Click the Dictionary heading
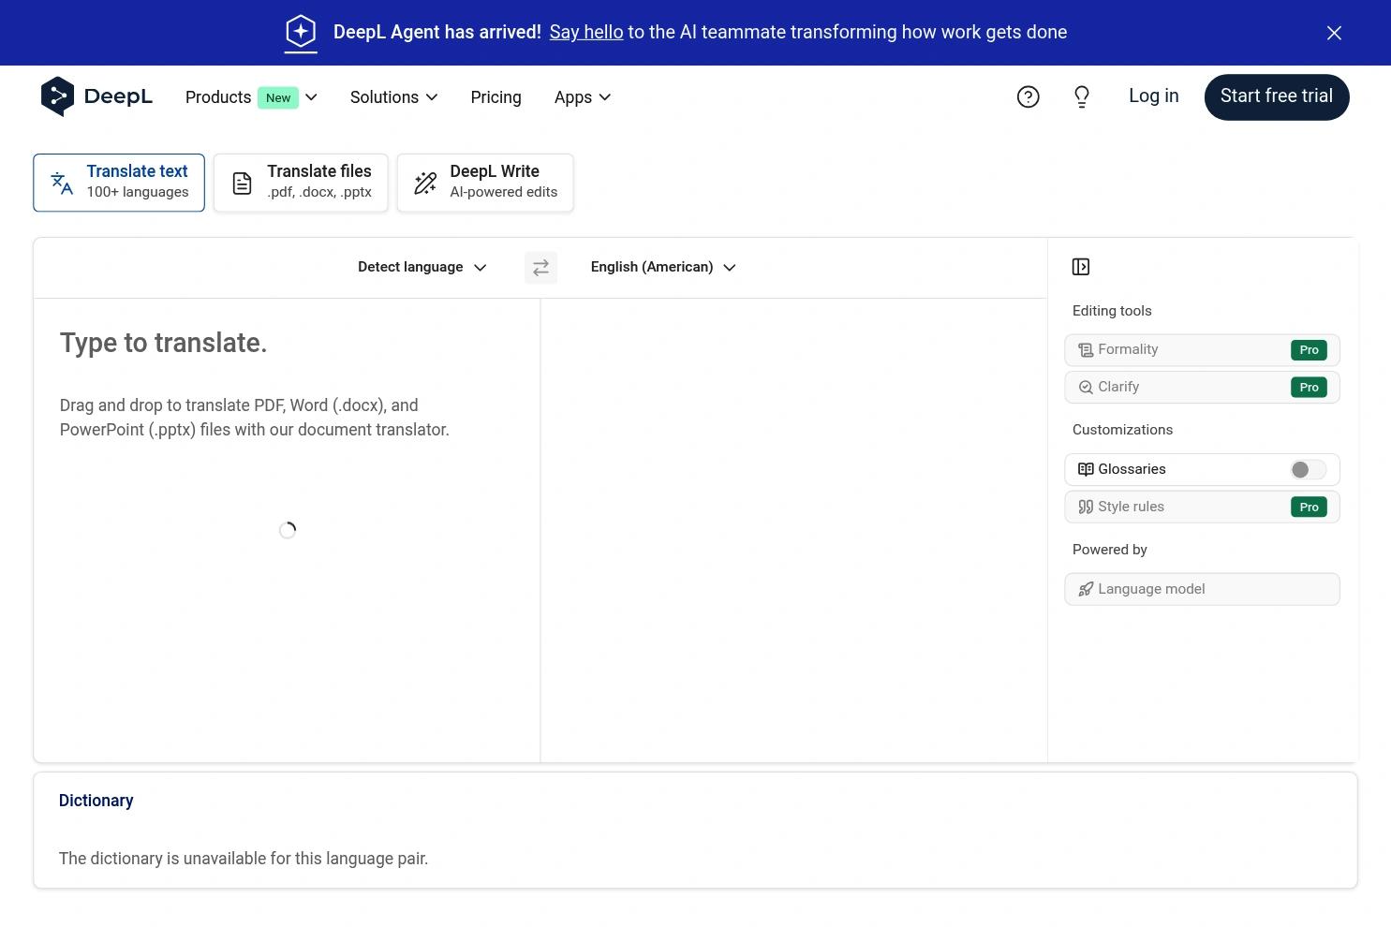The height and width of the screenshot is (927, 1391). pyautogui.click(x=96, y=801)
